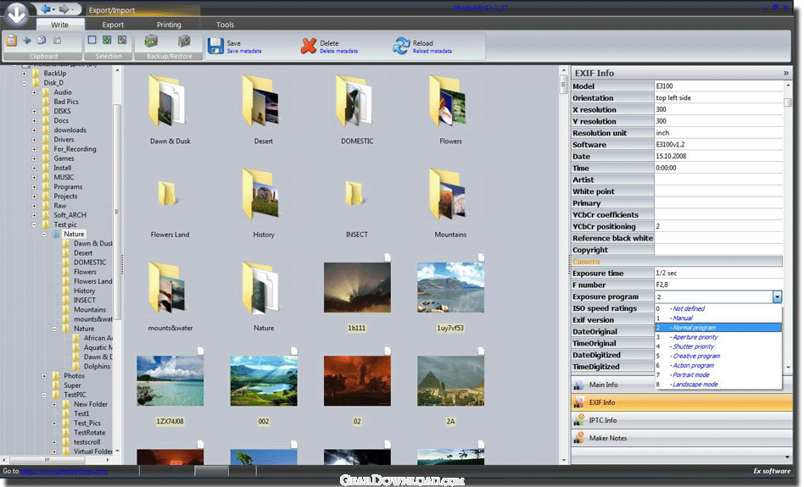Click the Maker Notes panel icon
The width and height of the screenshot is (804, 487).
pos(579,438)
